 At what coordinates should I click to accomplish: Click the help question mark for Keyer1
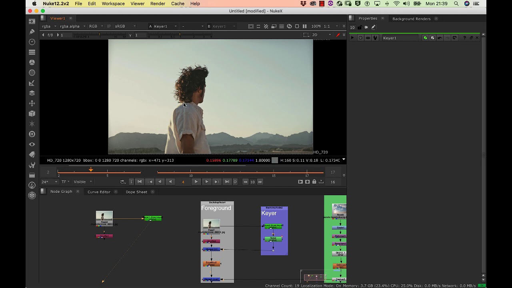(x=464, y=38)
